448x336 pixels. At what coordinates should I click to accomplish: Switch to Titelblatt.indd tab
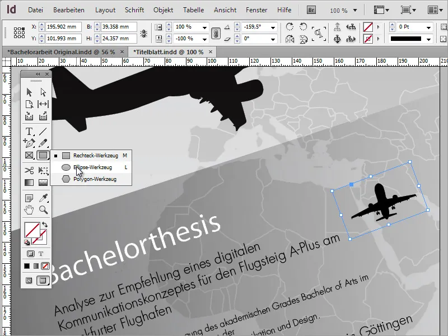[169, 52]
